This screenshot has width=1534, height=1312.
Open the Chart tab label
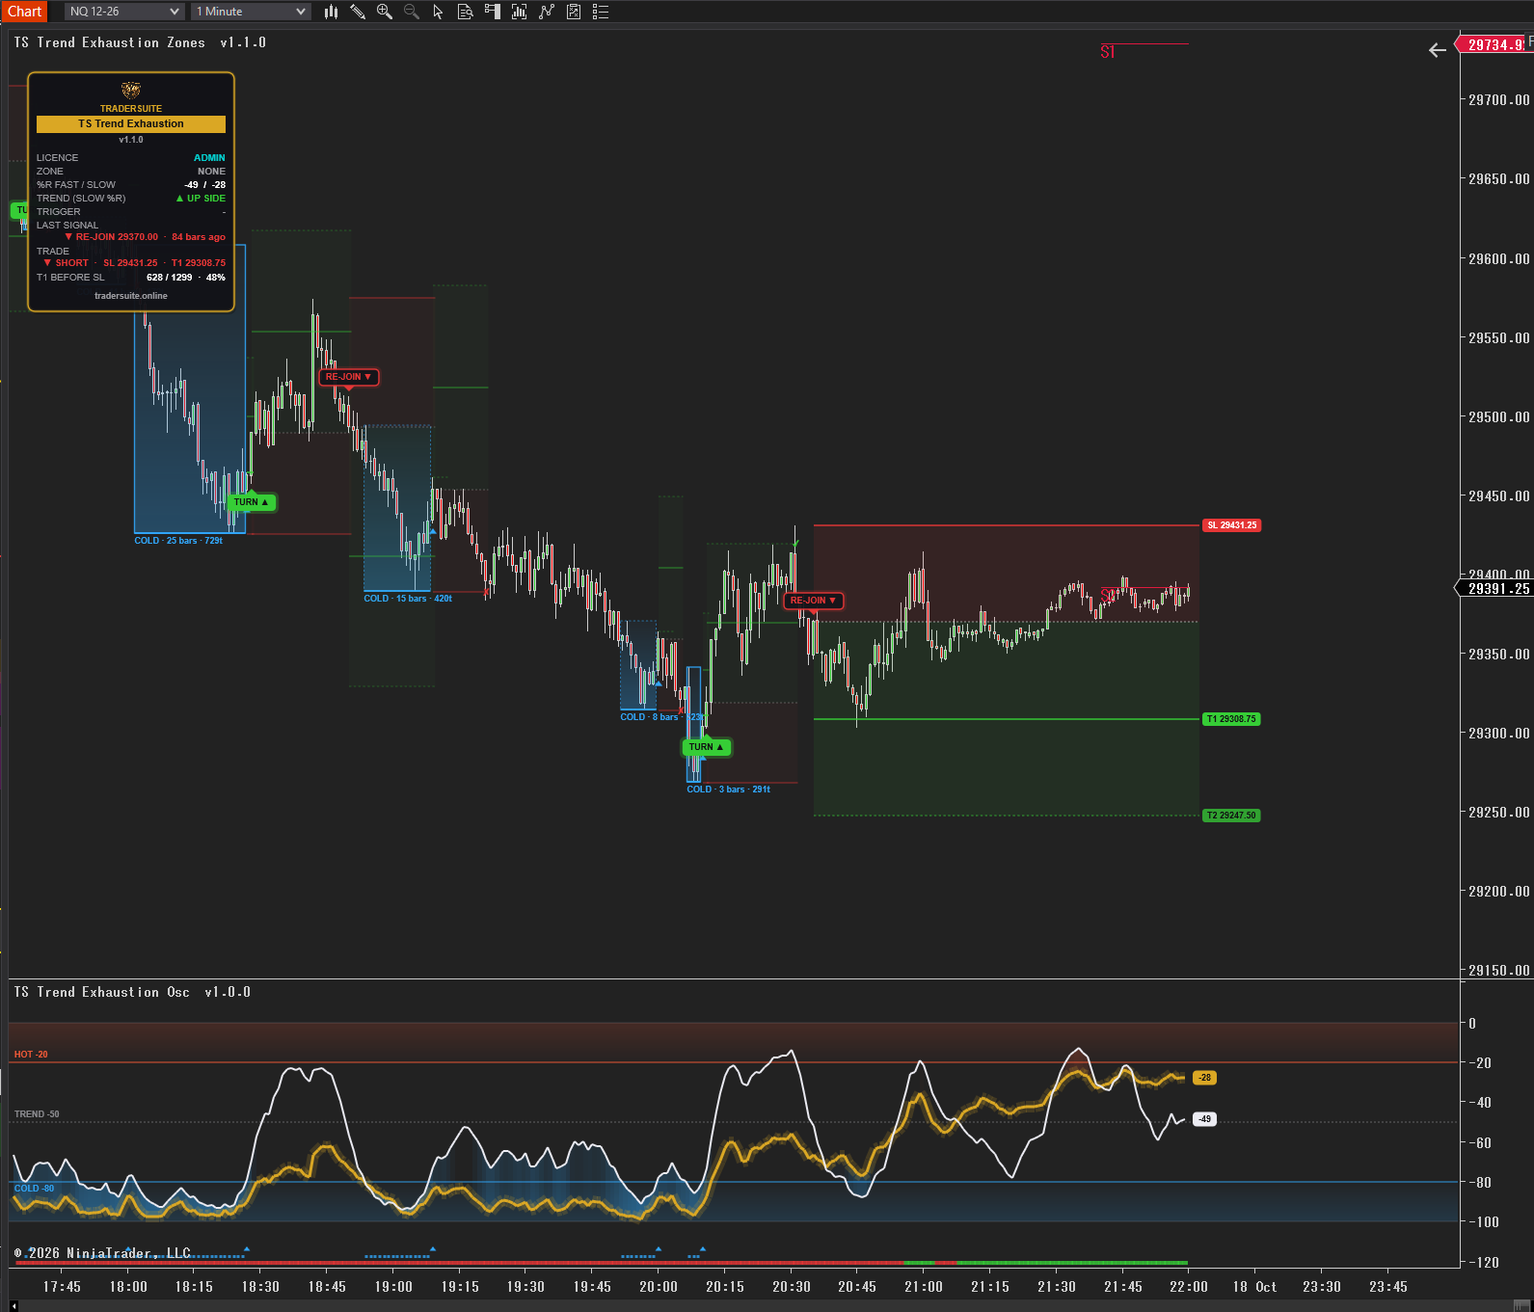(x=24, y=12)
